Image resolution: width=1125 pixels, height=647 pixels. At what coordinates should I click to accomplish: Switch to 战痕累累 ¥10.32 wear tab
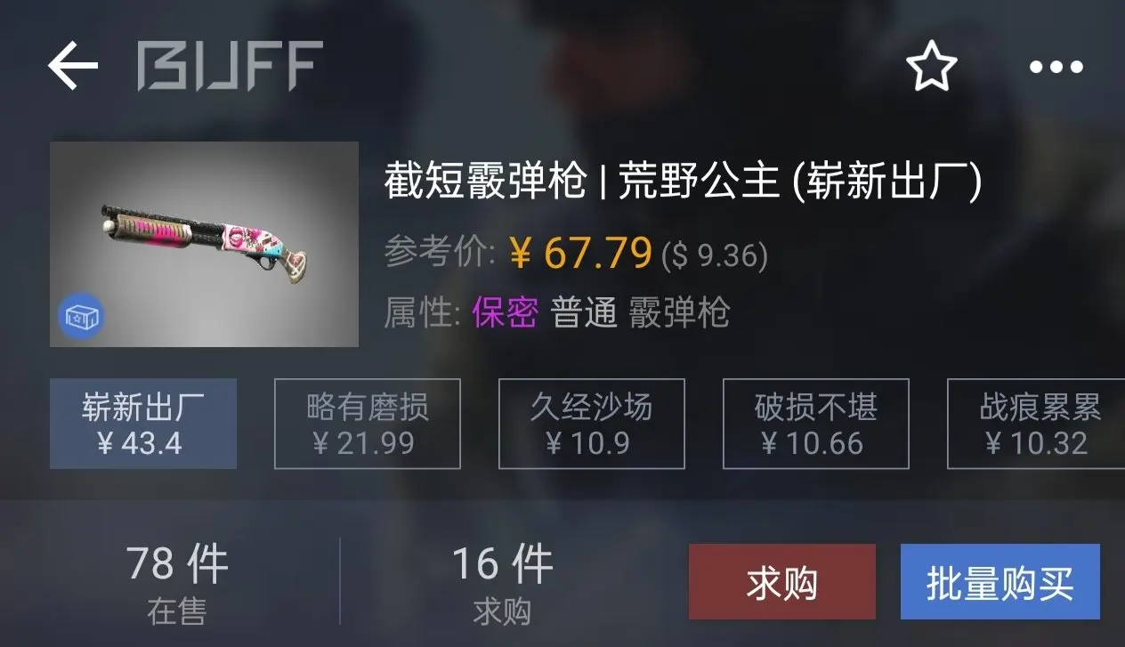1036,424
